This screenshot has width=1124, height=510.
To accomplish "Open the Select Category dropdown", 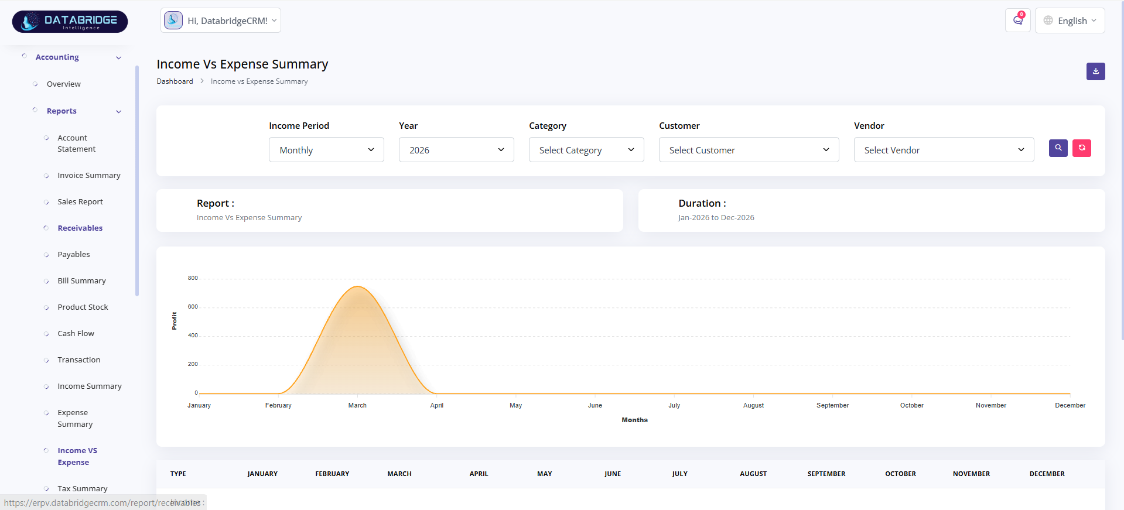I will (586, 150).
